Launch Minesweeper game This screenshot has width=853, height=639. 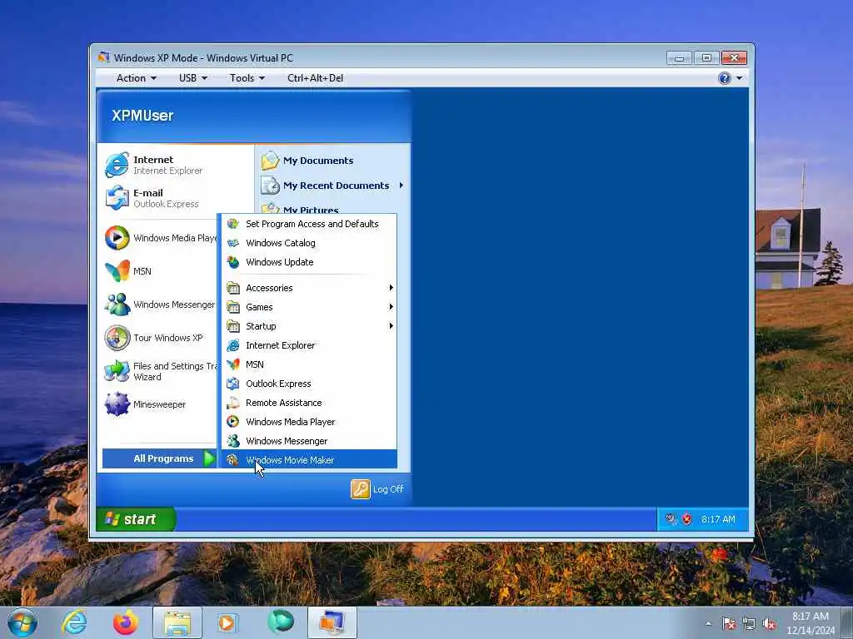click(146, 404)
